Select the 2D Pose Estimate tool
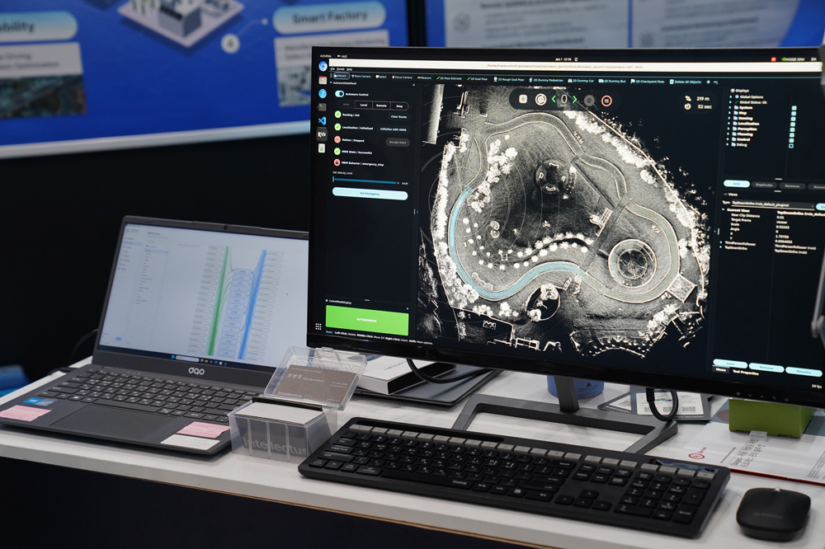The width and height of the screenshot is (825, 549). pyautogui.click(x=450, y=78)
